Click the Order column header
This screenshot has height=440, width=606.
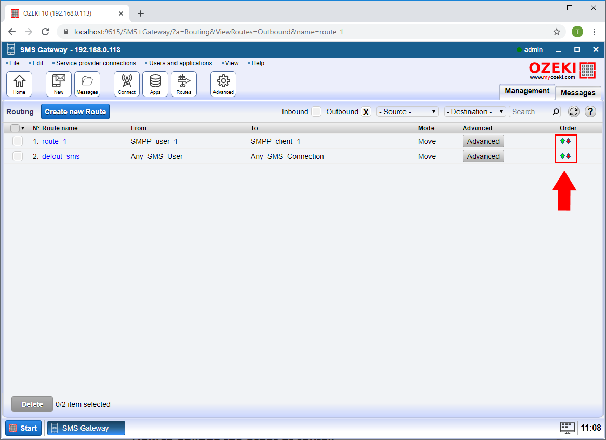tap(568, 128)
